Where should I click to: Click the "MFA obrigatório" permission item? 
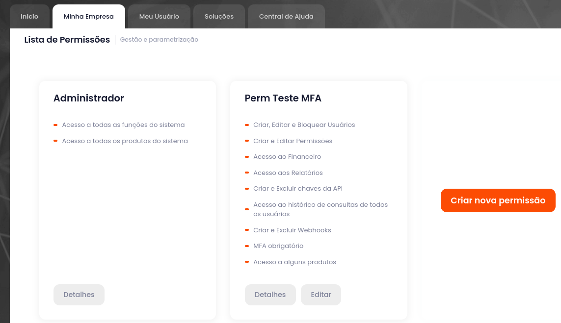tap(278, 246)
